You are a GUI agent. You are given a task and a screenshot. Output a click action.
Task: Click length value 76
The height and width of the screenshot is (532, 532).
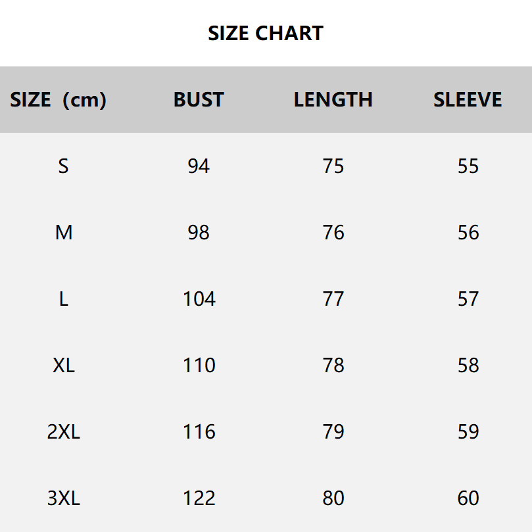pyautogui.click(x=333, y=233)
